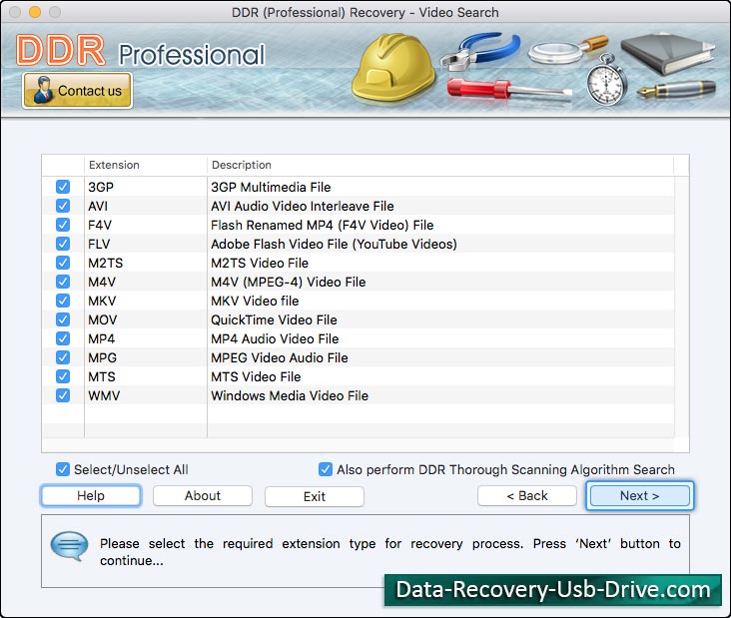
Task: Uncheck the 3GP extension checkbox
Action: (63, 187)
